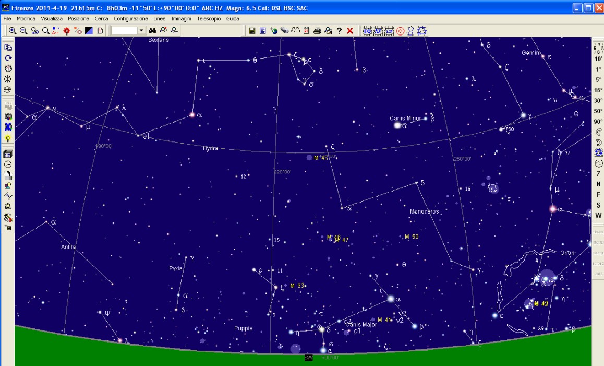The width and height of the screenshot is (604, 366).
Task: Click the M 42 label in Orion
Action: [541, 304]
